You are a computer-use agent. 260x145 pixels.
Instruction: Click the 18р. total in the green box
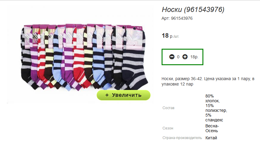coord(194,57)
